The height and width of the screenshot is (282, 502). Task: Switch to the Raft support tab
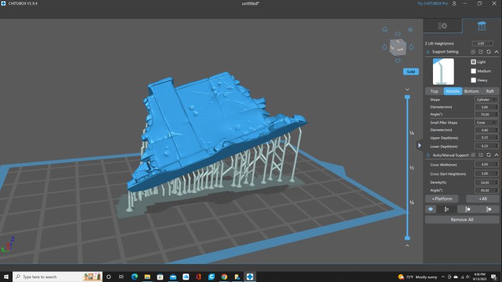point(490,91)
